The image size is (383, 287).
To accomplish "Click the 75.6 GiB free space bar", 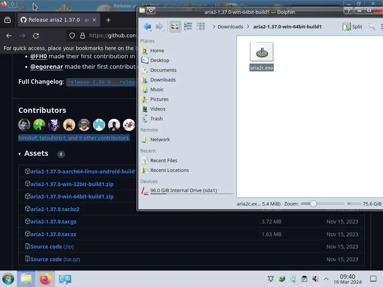I will tap(354, 204).
